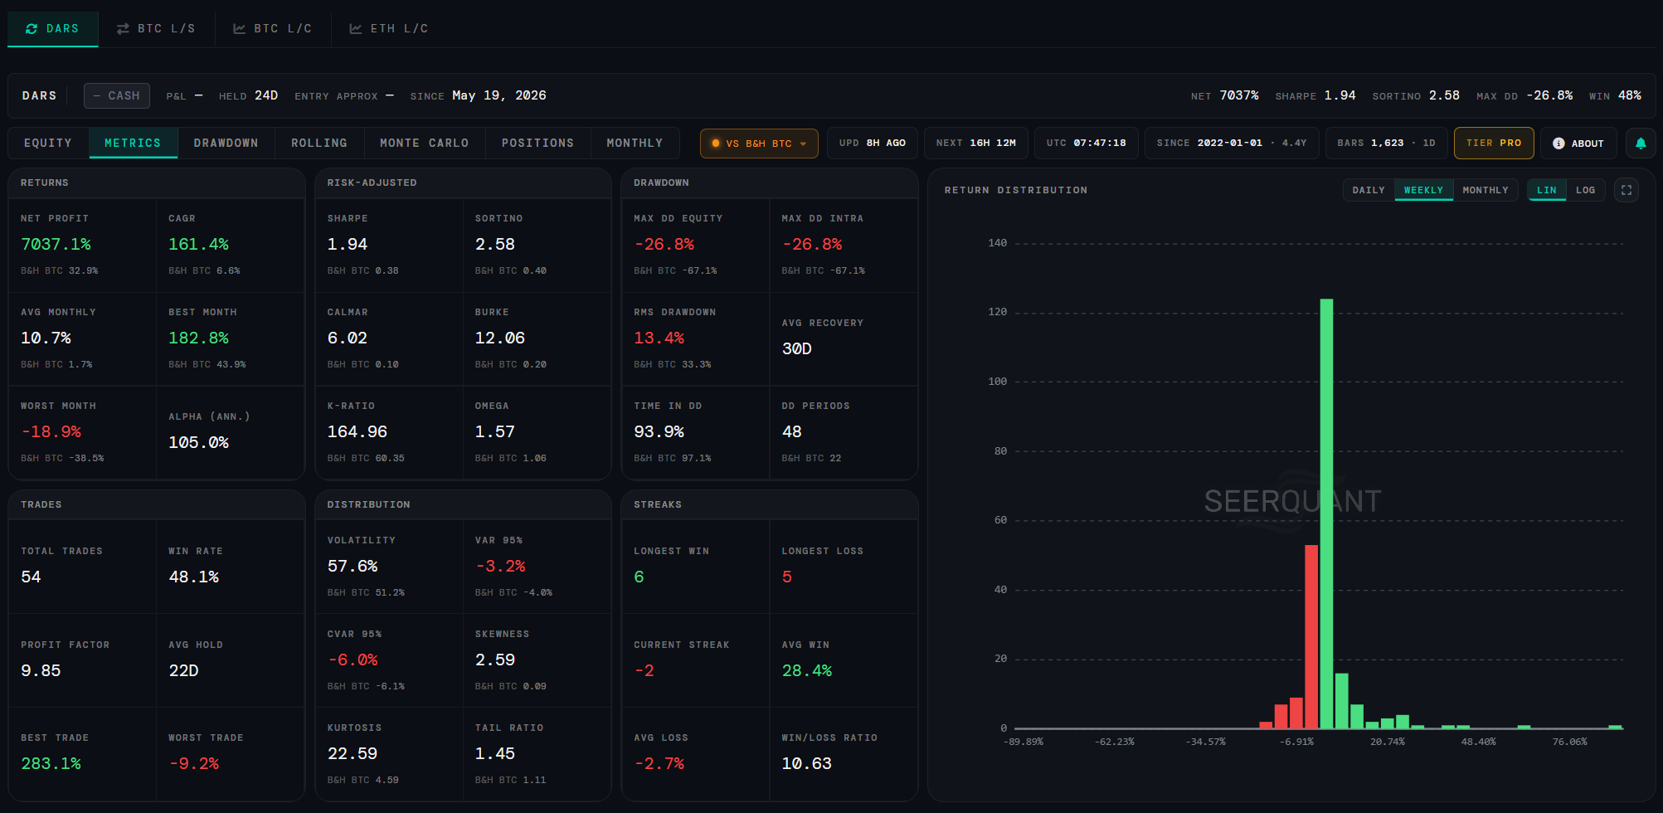Click the ETH L/C chart icon
Screen dimensions: 1663x813
pos(355,28)
